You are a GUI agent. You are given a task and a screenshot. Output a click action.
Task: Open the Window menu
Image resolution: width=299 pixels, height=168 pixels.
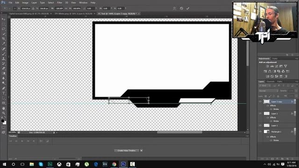click(x=83, y=3)
